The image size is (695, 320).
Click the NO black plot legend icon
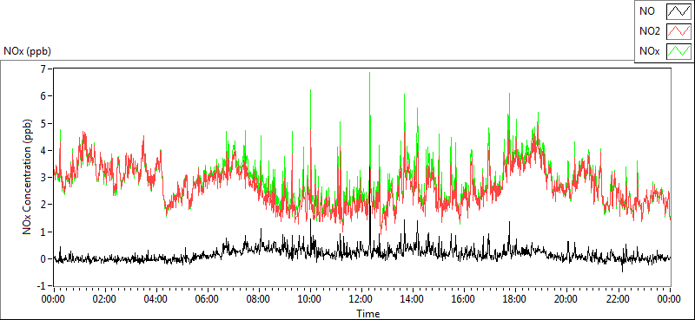point(678,11)
